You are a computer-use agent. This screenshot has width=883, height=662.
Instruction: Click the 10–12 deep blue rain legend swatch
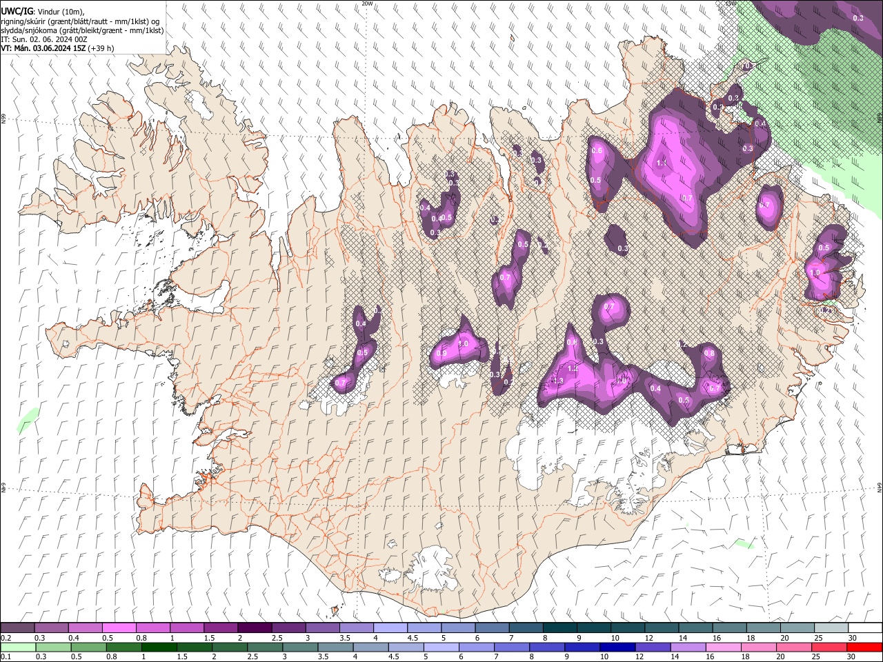[617, 647]
